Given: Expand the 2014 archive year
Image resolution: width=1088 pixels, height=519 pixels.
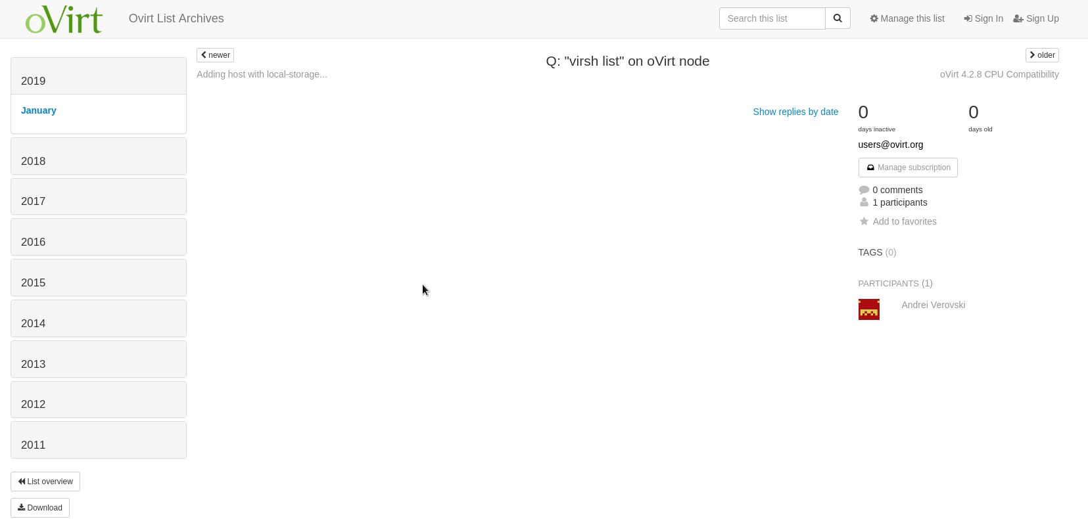Looking at the screenshot, I should pyautogui.click(x=34, y=323).
